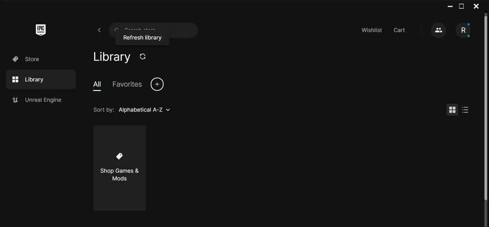Open the friends list icon
This screenshot has height=227, width=489.
(x=438, y=30)
